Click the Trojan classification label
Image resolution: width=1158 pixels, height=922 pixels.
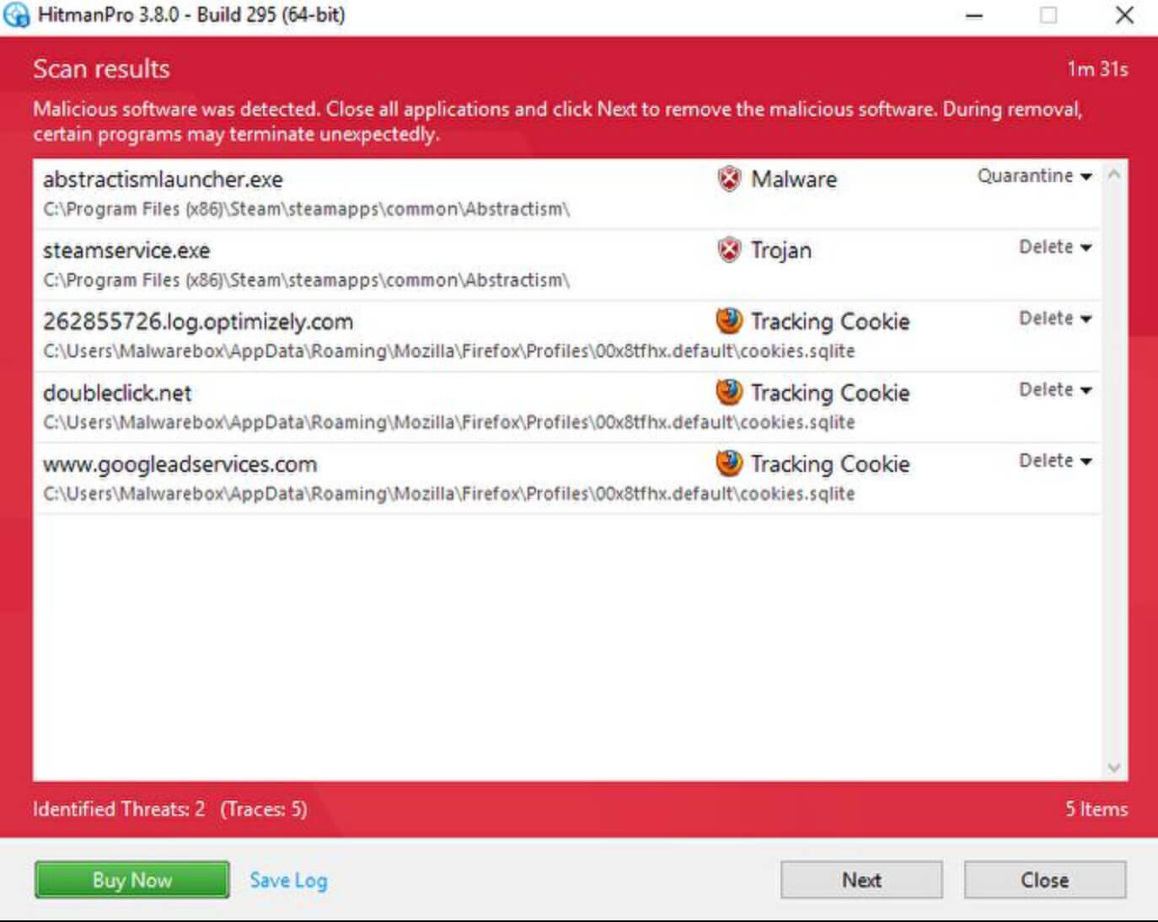781,250
